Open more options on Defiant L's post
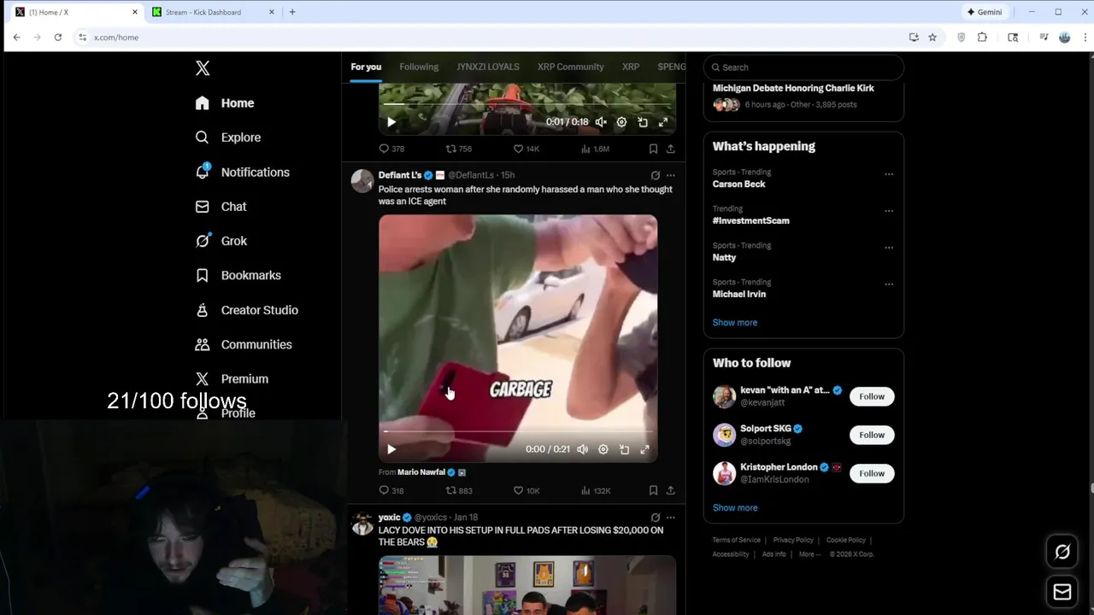Screen dimensions: 1094x615 671,175
